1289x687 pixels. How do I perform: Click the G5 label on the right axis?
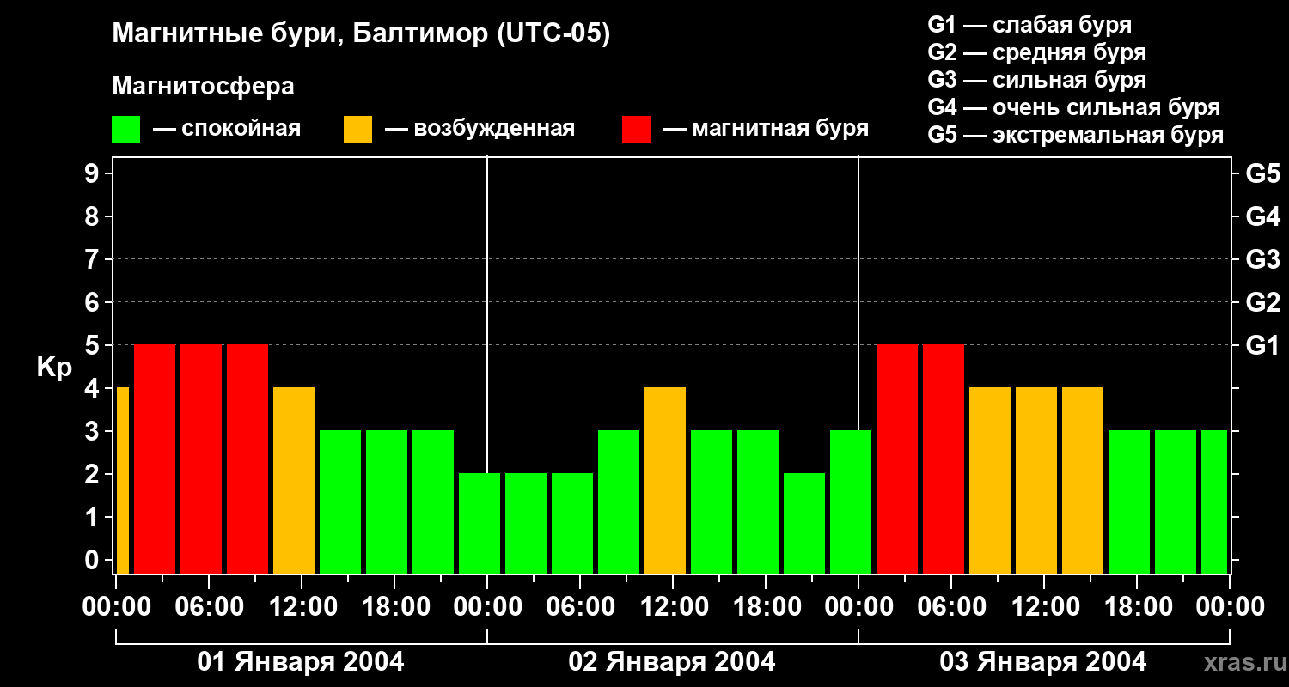(x=1262, y=173)
